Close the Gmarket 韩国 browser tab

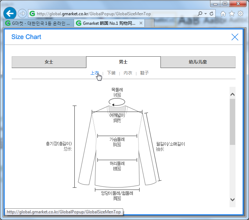[x=141, y=23]
